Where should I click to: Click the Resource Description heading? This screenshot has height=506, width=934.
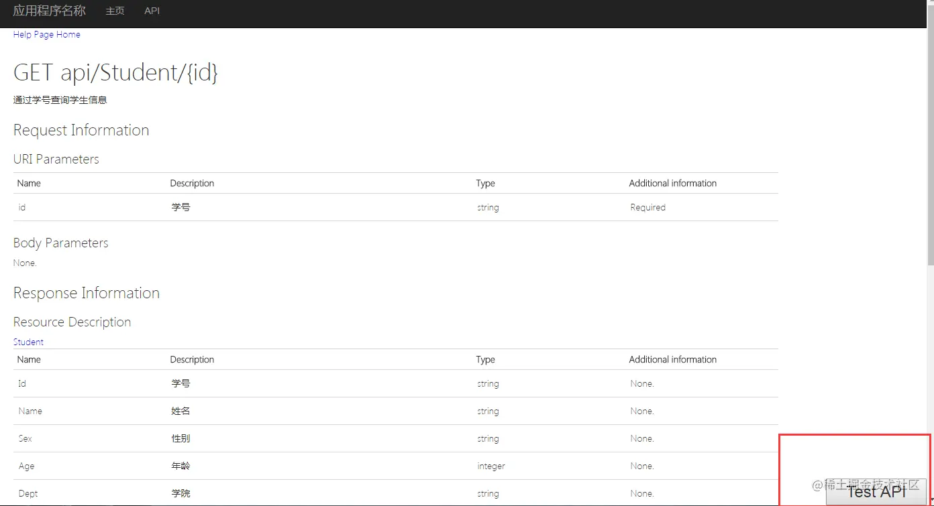[72, 322]
